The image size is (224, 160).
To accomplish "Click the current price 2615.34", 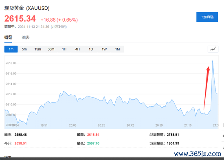I will [x=20, y=19].
